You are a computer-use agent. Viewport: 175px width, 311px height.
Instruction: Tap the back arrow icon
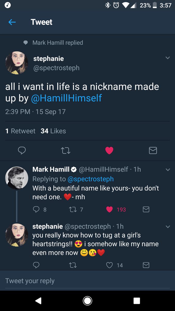12,22
